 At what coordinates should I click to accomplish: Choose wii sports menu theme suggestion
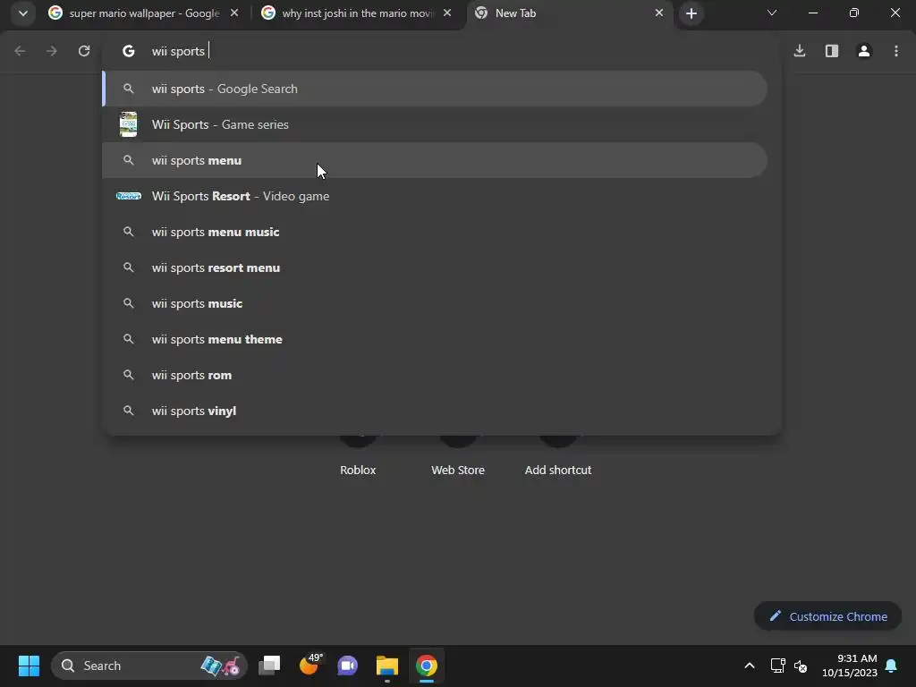click(435, 339)
